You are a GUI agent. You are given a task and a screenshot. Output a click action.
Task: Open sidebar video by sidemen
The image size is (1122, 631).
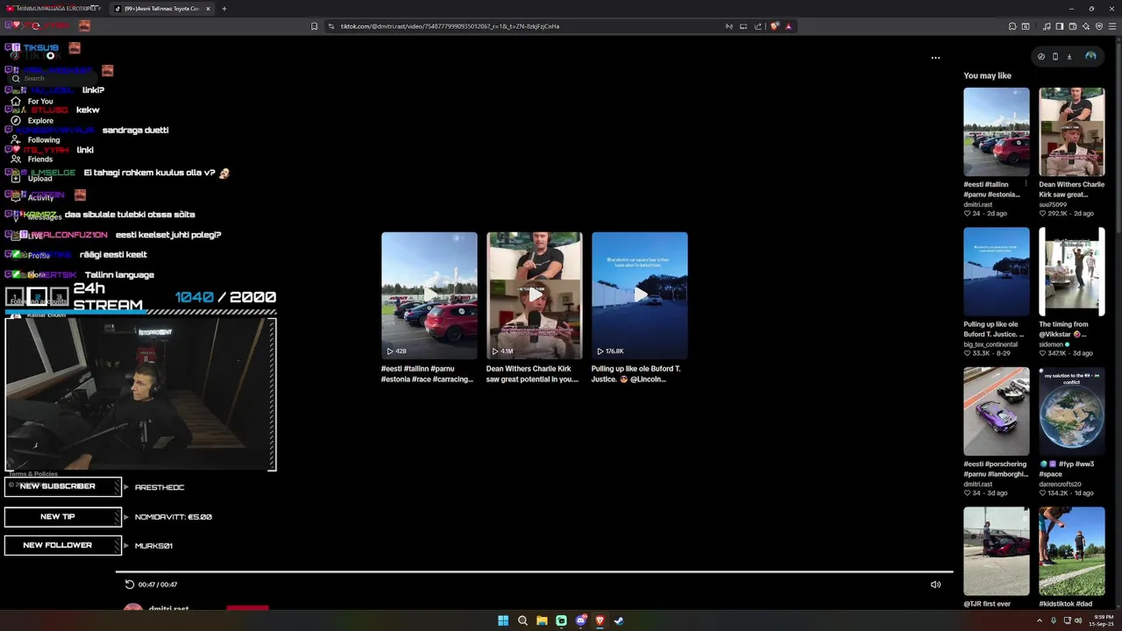click(1072, 272)
